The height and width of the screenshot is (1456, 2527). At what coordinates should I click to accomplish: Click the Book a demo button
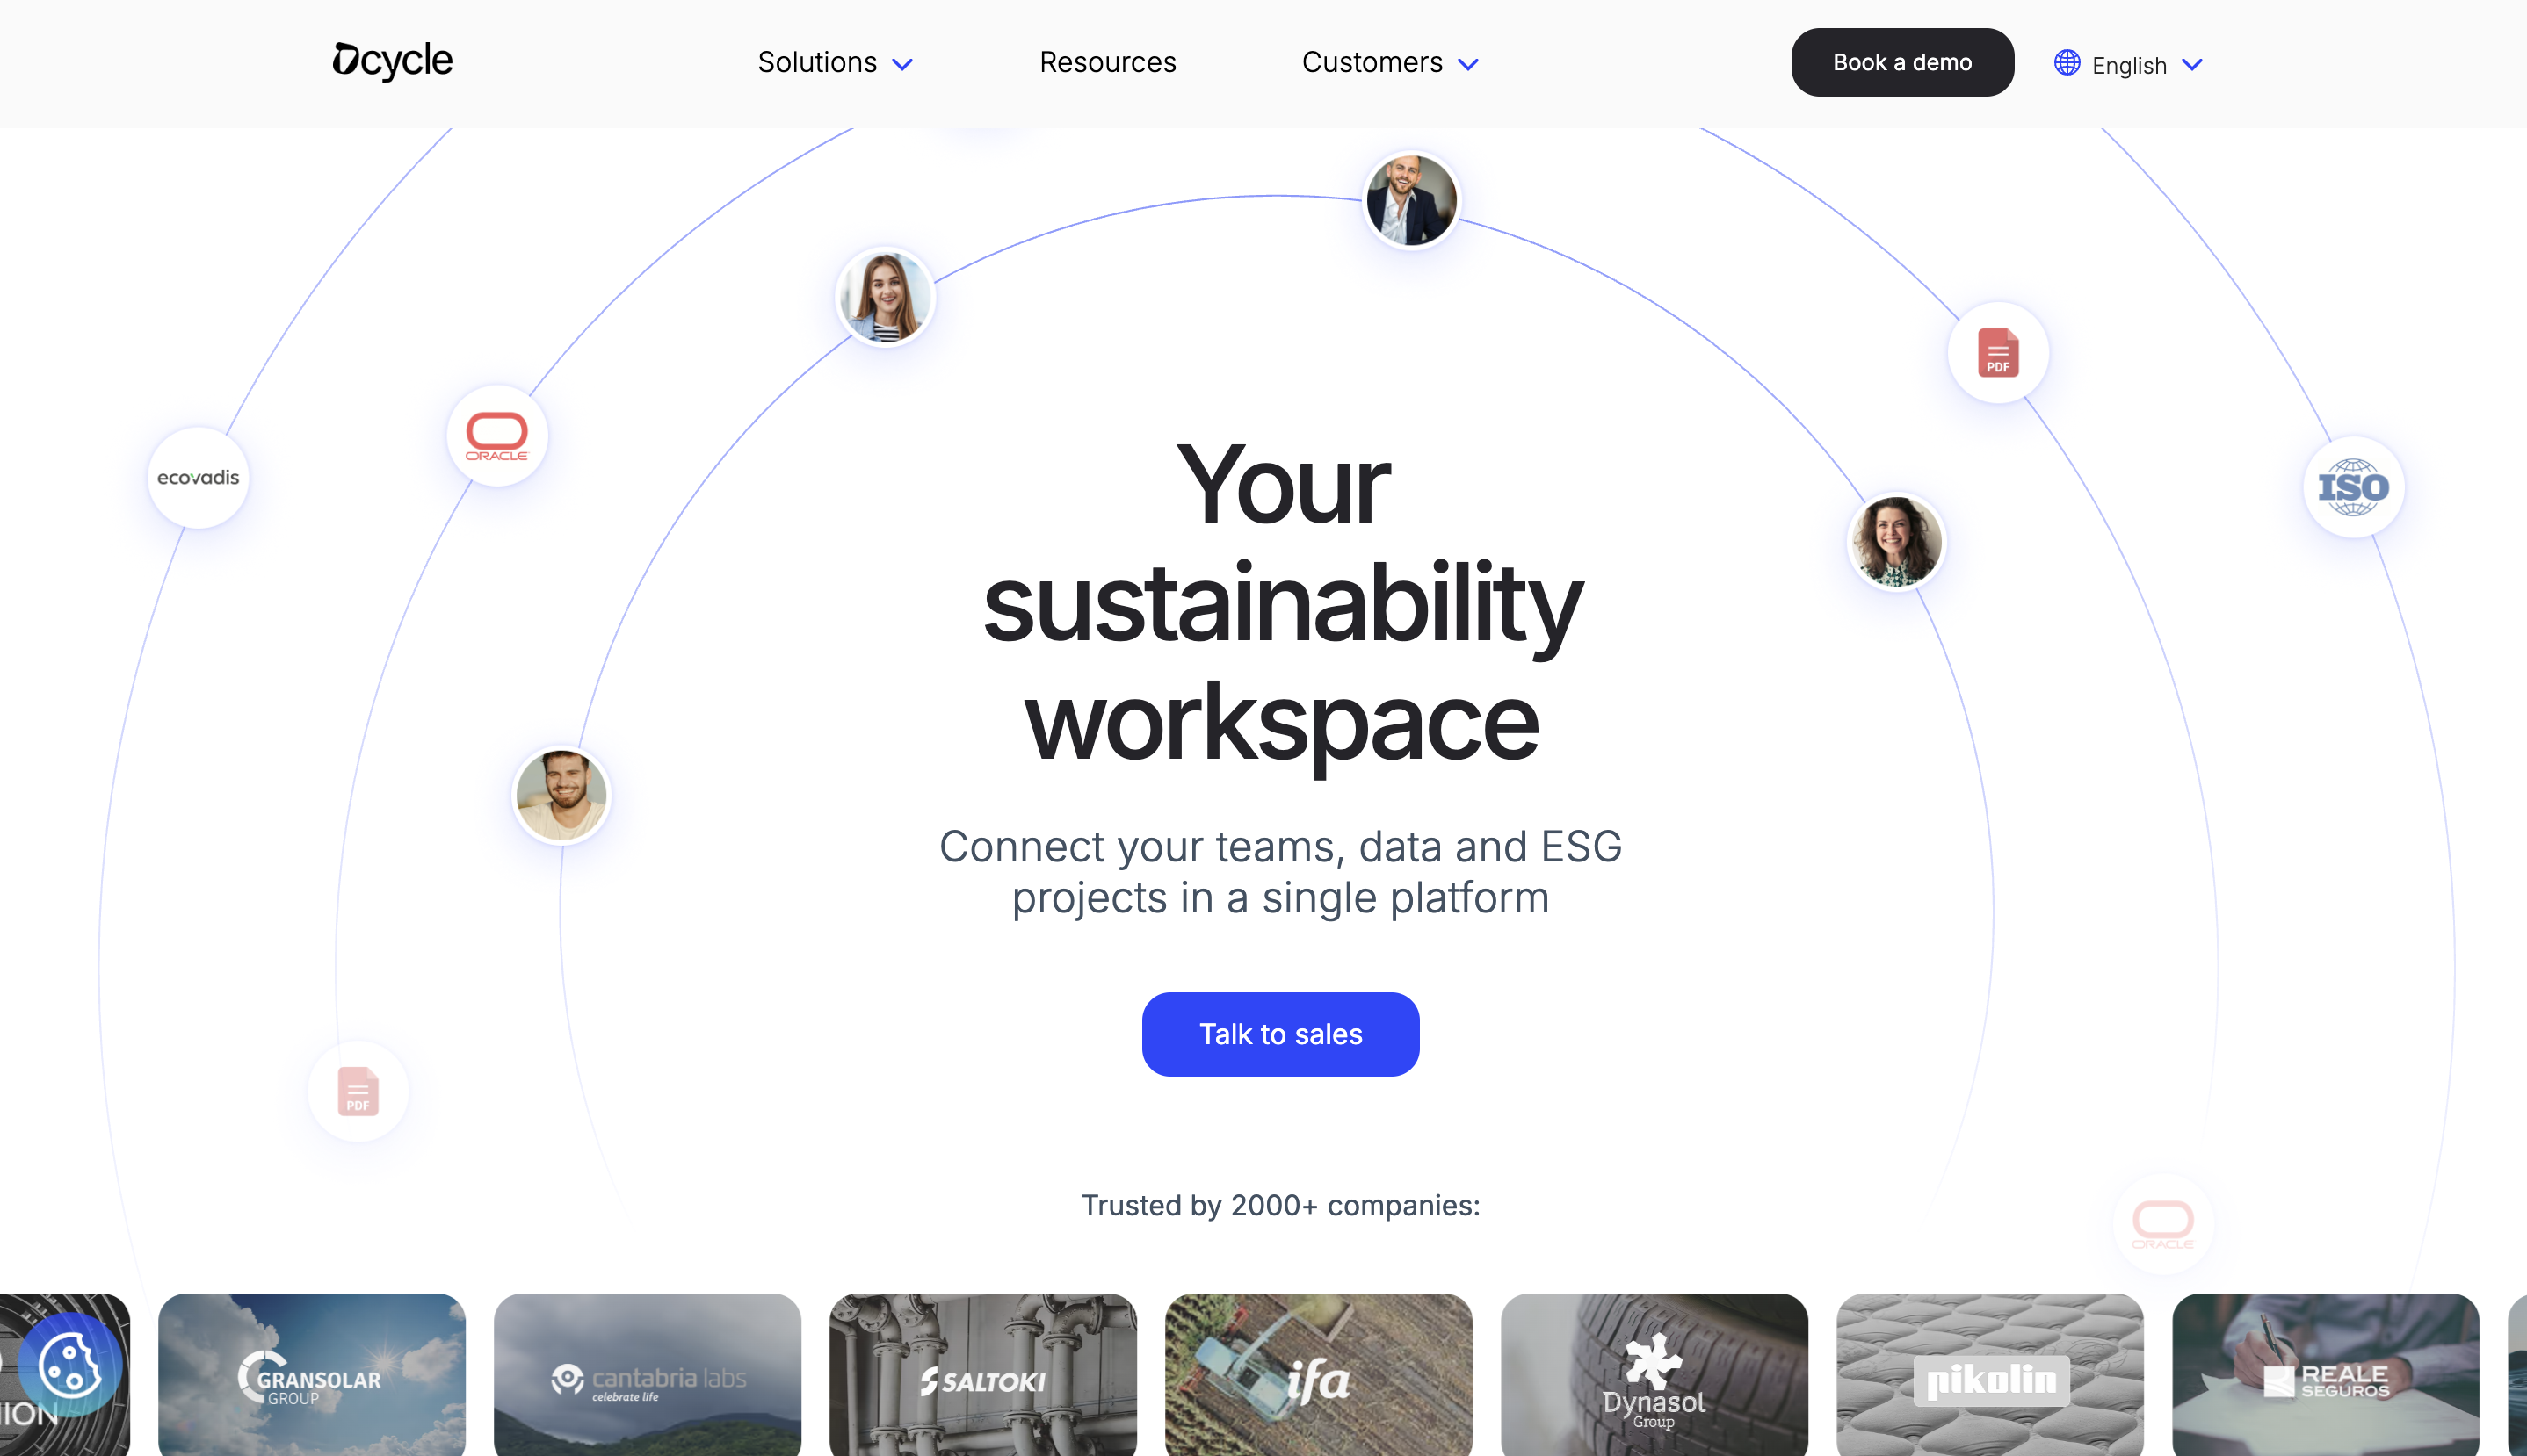(1901, 62)
